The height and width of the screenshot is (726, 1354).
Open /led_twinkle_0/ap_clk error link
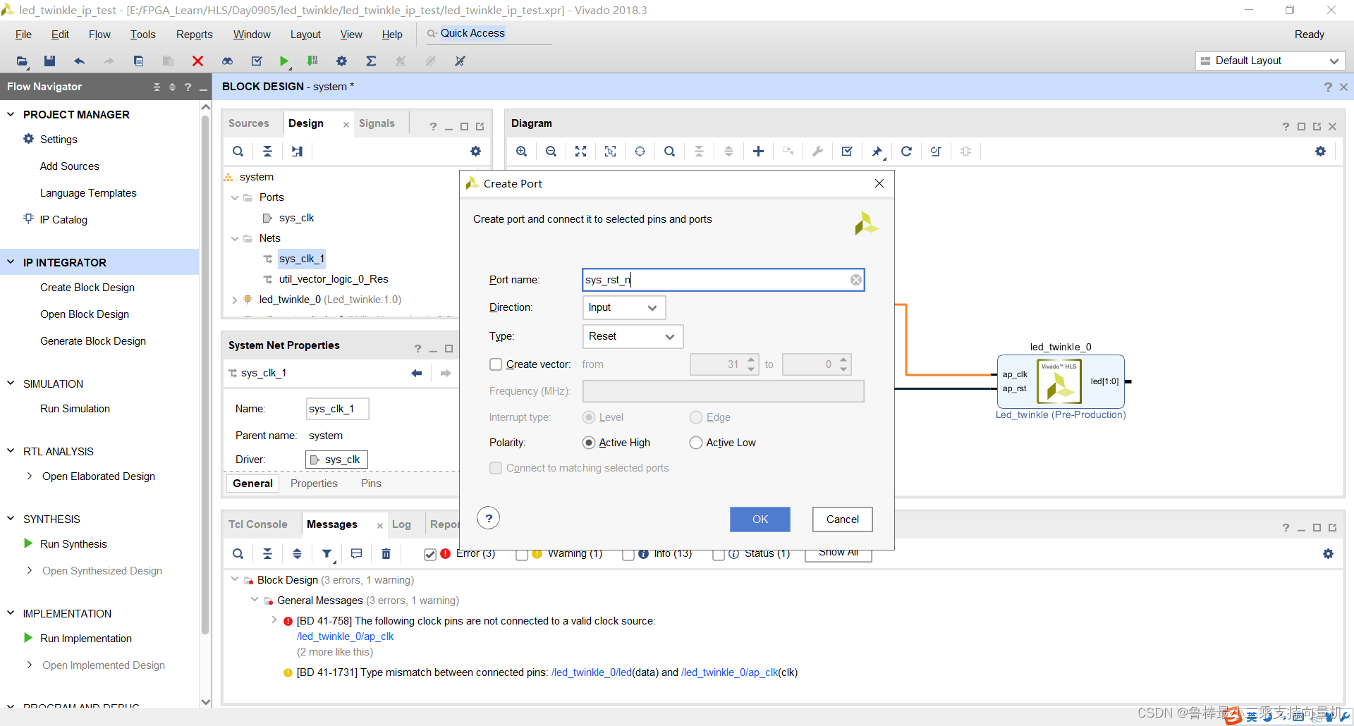[345, 636]
